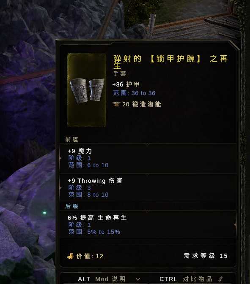Click the 范围 8 to 10 range text

click(88, 195)
